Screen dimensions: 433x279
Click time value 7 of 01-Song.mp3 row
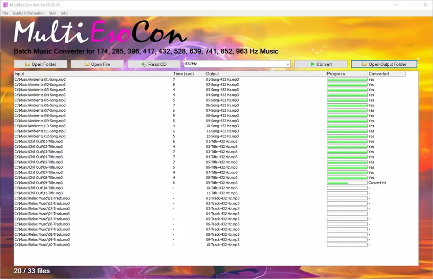(x=174, y=79)
